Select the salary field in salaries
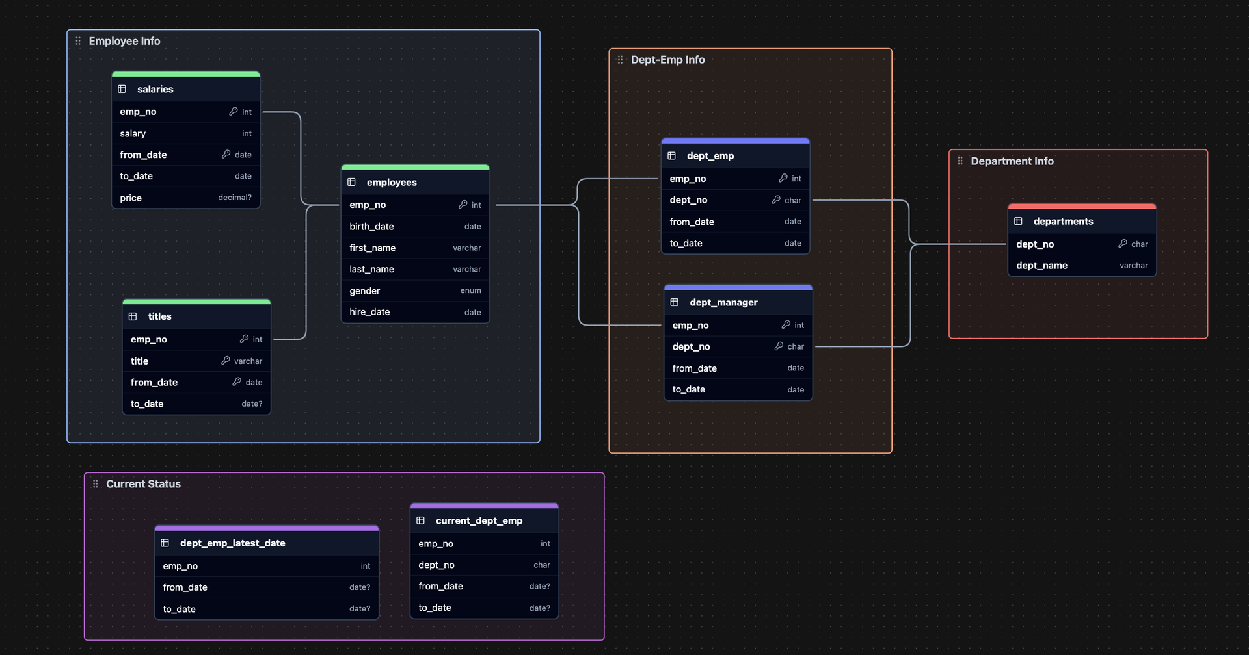 [186, 133]
